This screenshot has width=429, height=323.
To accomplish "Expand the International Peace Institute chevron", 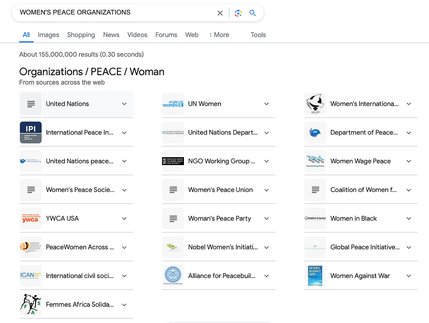I will pos(124,133).
